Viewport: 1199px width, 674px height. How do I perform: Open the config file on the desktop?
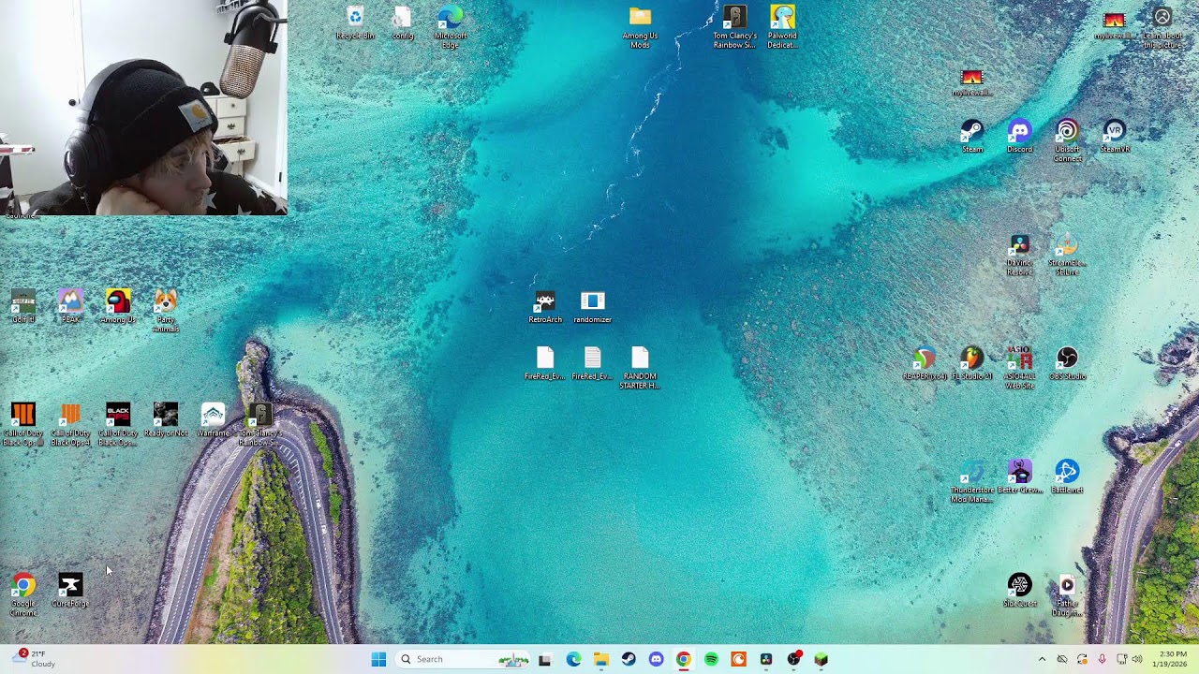[x=403, y=23]
